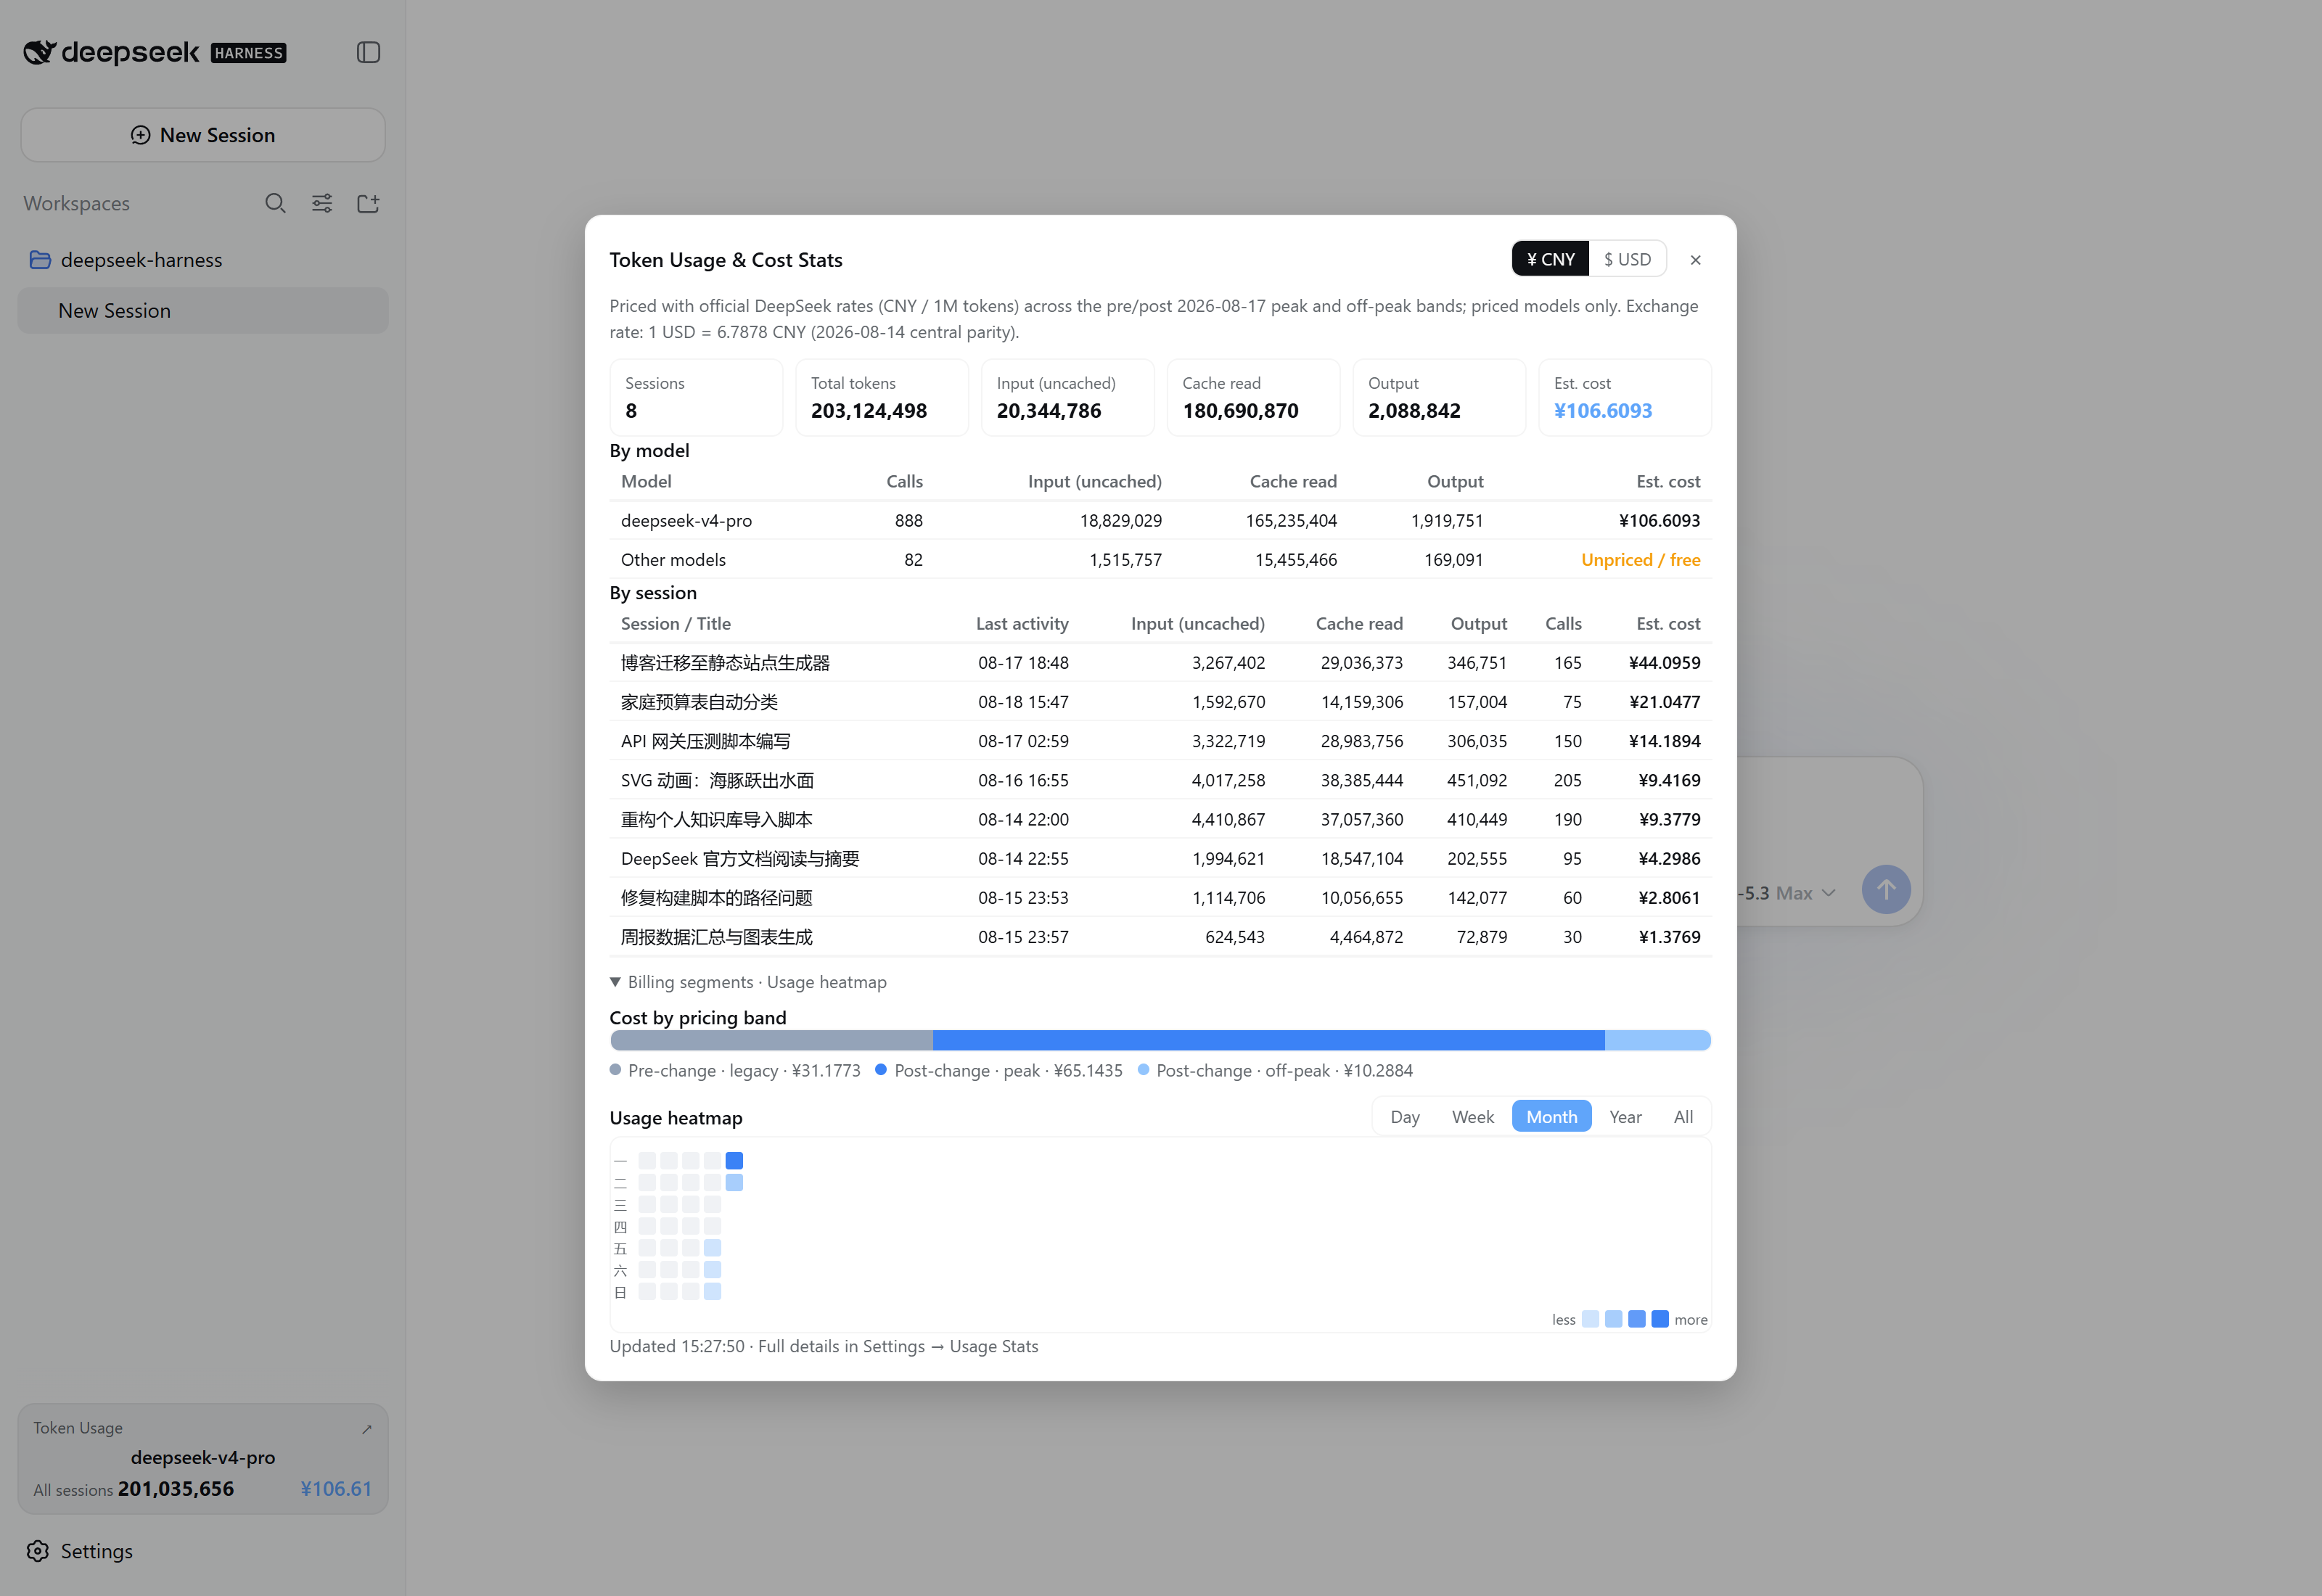Viewport: 2322px width, 1596px height.
Task: Open session 周报数据汇总与图表生成
Action: point(1160,937)
